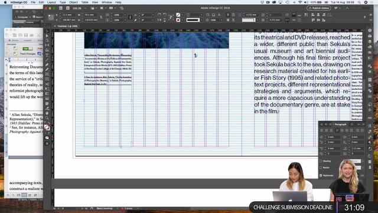Click the footnote text frame on the page
Viewport: 378px width, 213px height.
click(x=107, y=100)
